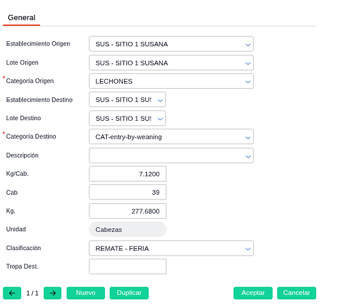This screenshot has height=308, width=342.
Task: Open the Establecimiento Destino dropdown
Action: (x=127, y=99)
